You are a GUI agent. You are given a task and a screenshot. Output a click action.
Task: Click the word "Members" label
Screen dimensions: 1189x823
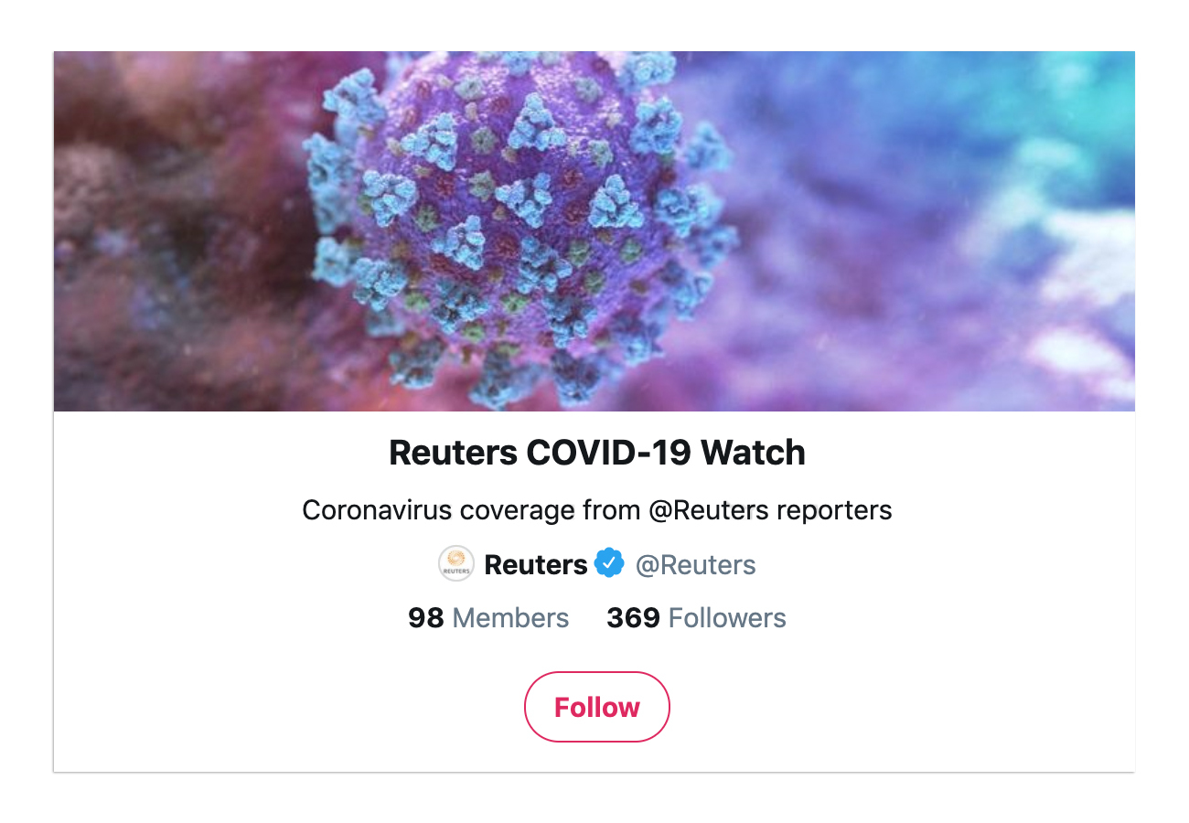coord(510,618)
